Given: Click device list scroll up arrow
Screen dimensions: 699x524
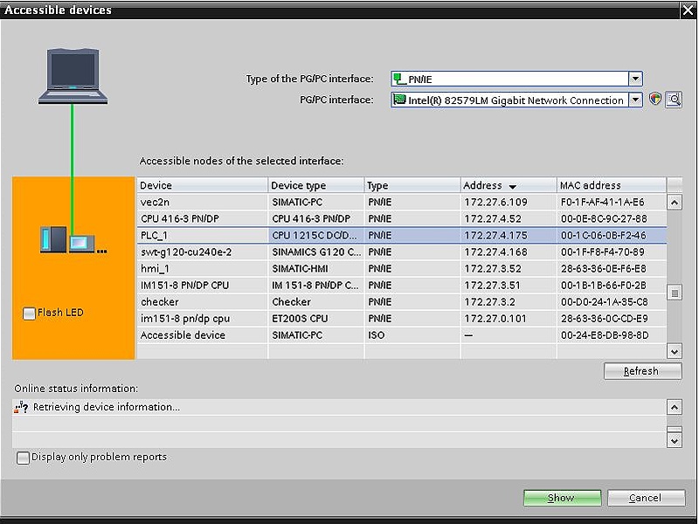Looking at the screenshot, I should pyautogui.click(x=674, y=203).
